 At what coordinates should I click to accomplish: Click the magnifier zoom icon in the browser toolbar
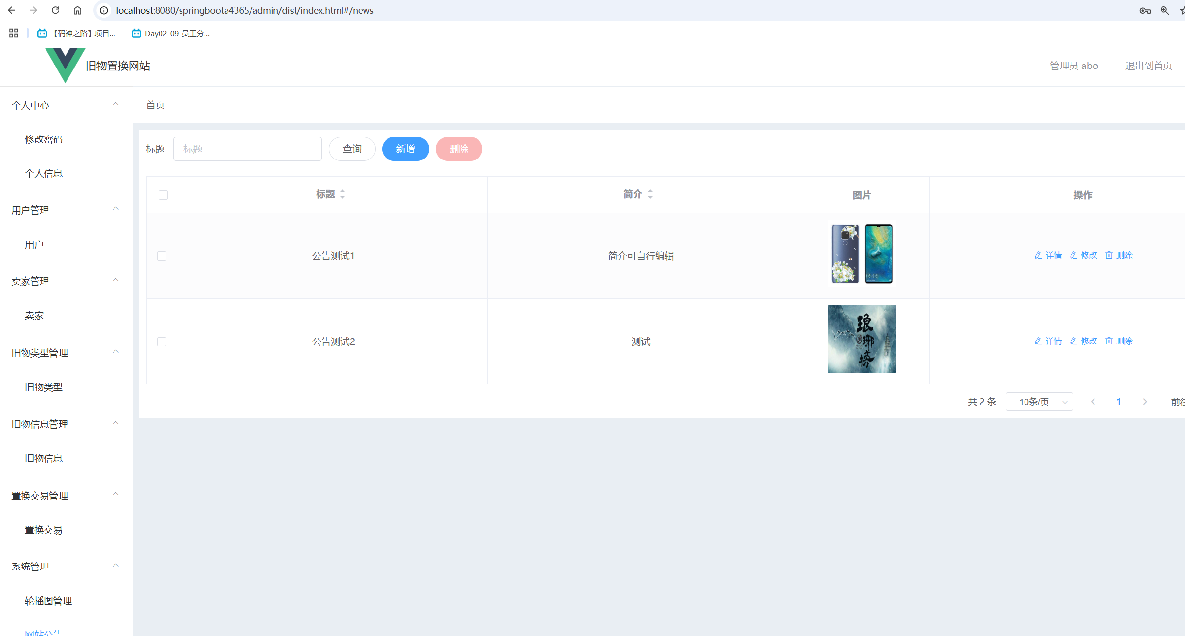click(x=1165, y=10)
